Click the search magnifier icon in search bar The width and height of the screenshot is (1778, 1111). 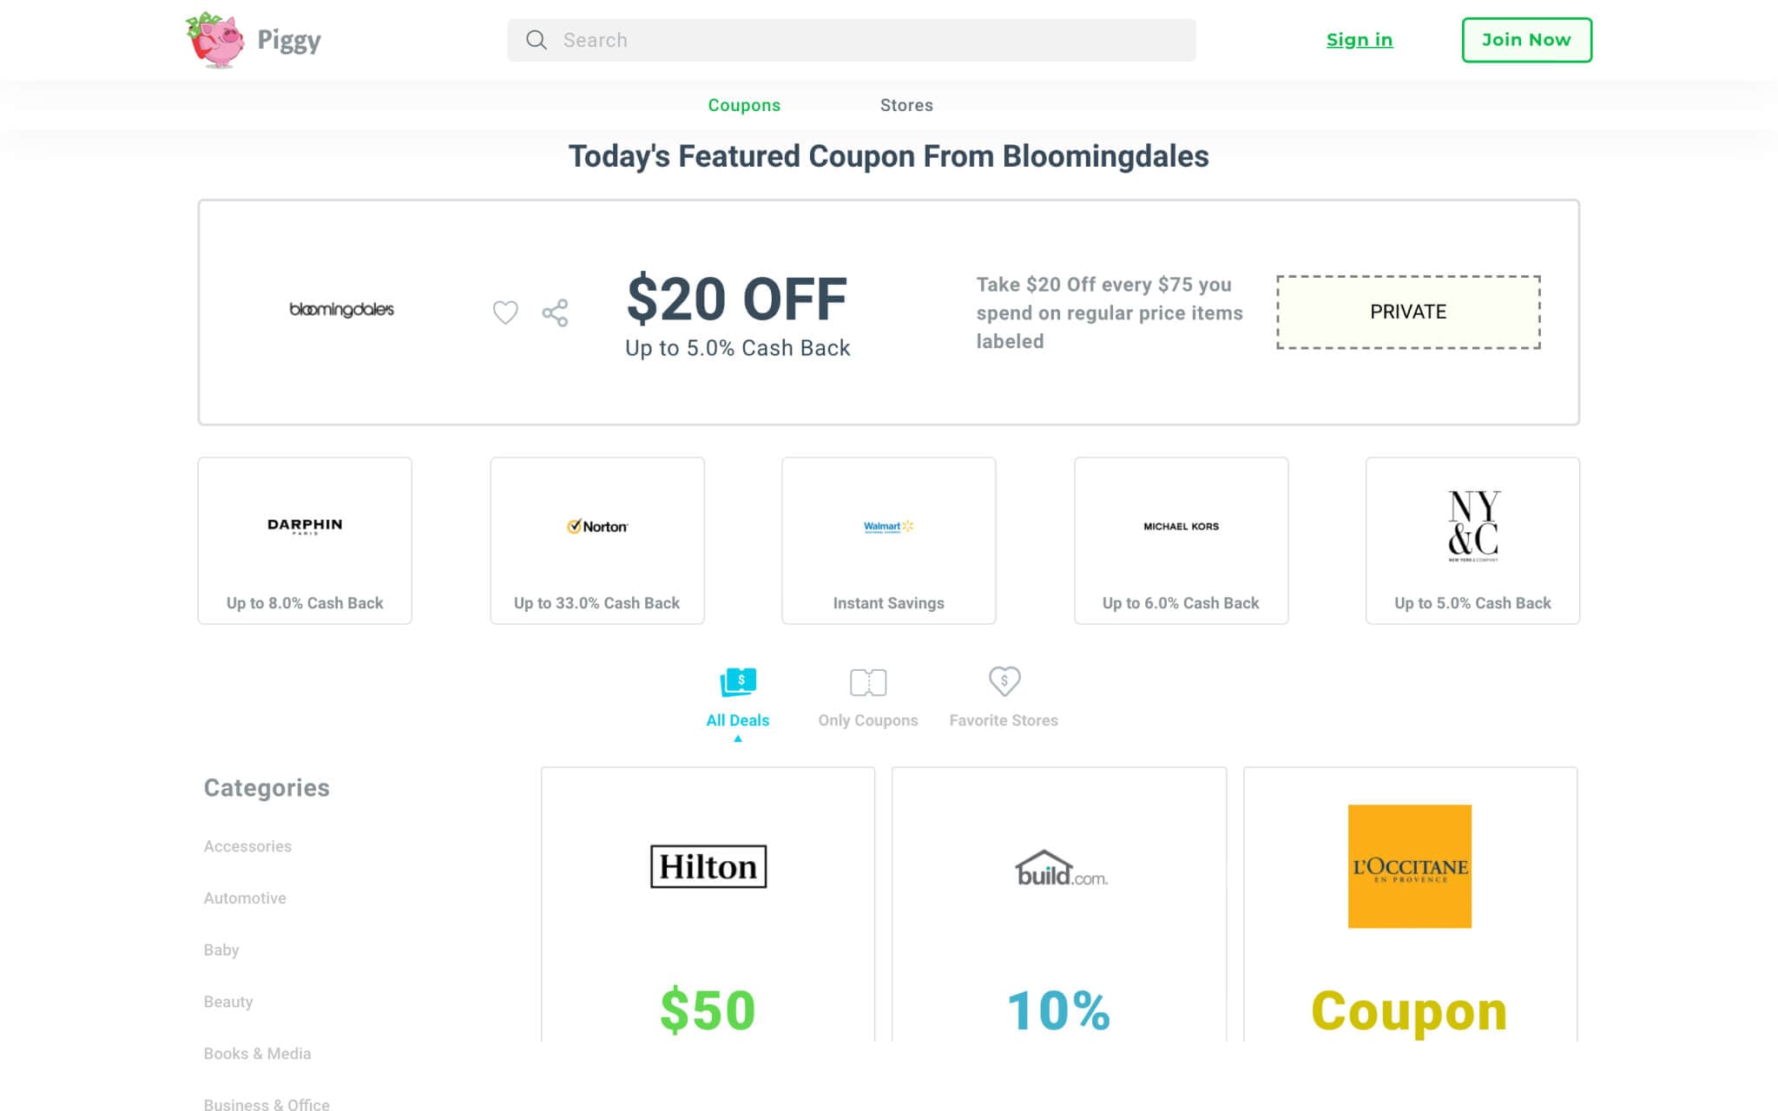(537, 40)
